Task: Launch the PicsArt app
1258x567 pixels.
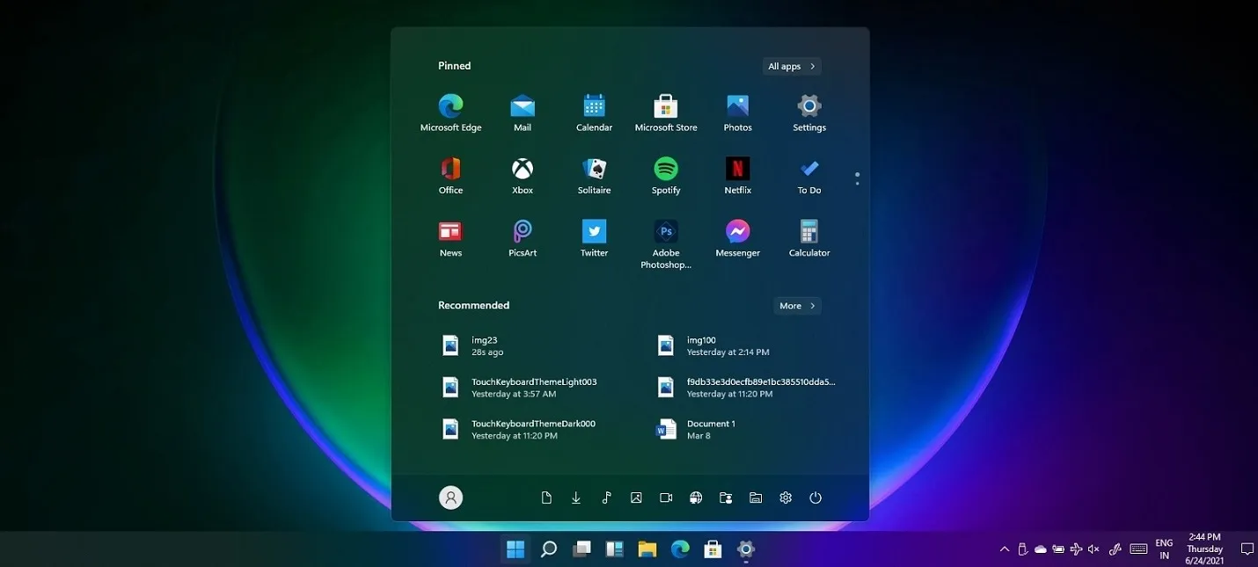Action: tap(523, 238)
